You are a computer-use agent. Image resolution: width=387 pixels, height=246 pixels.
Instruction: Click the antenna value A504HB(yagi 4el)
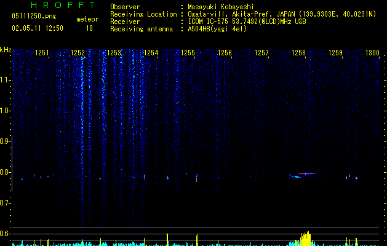pyautogui.click(x=217, y=29)
